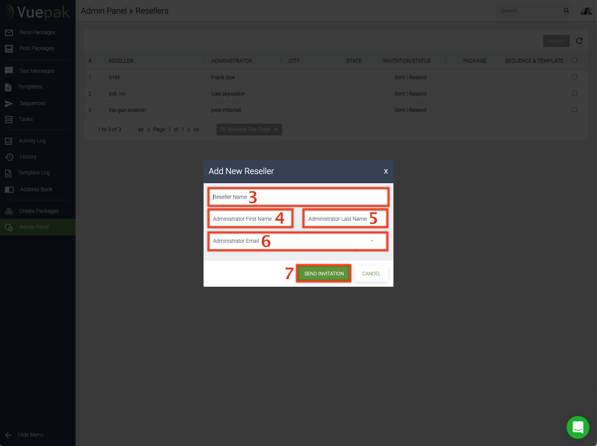597x446 pixels.
Task: Open History menu item
Action: click(28, 157)
